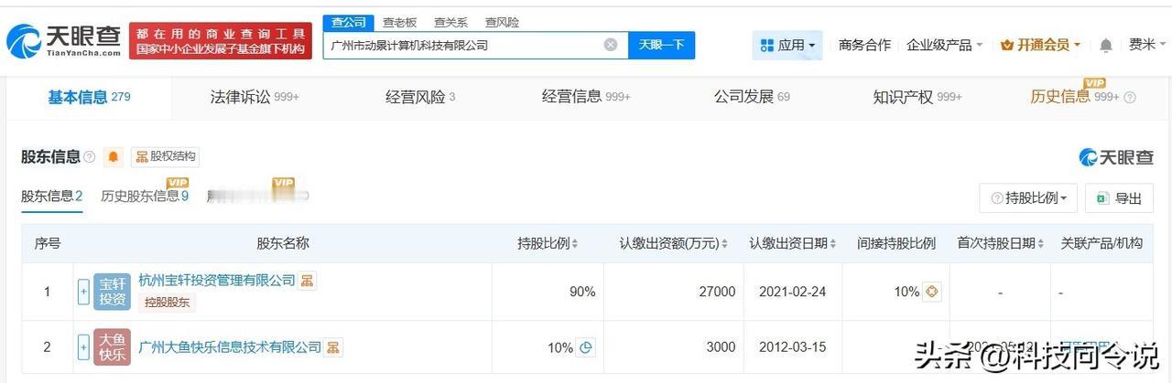
Task: Click the 大鱼快乐 company logo thumbnail
Action: coord(112,347)
